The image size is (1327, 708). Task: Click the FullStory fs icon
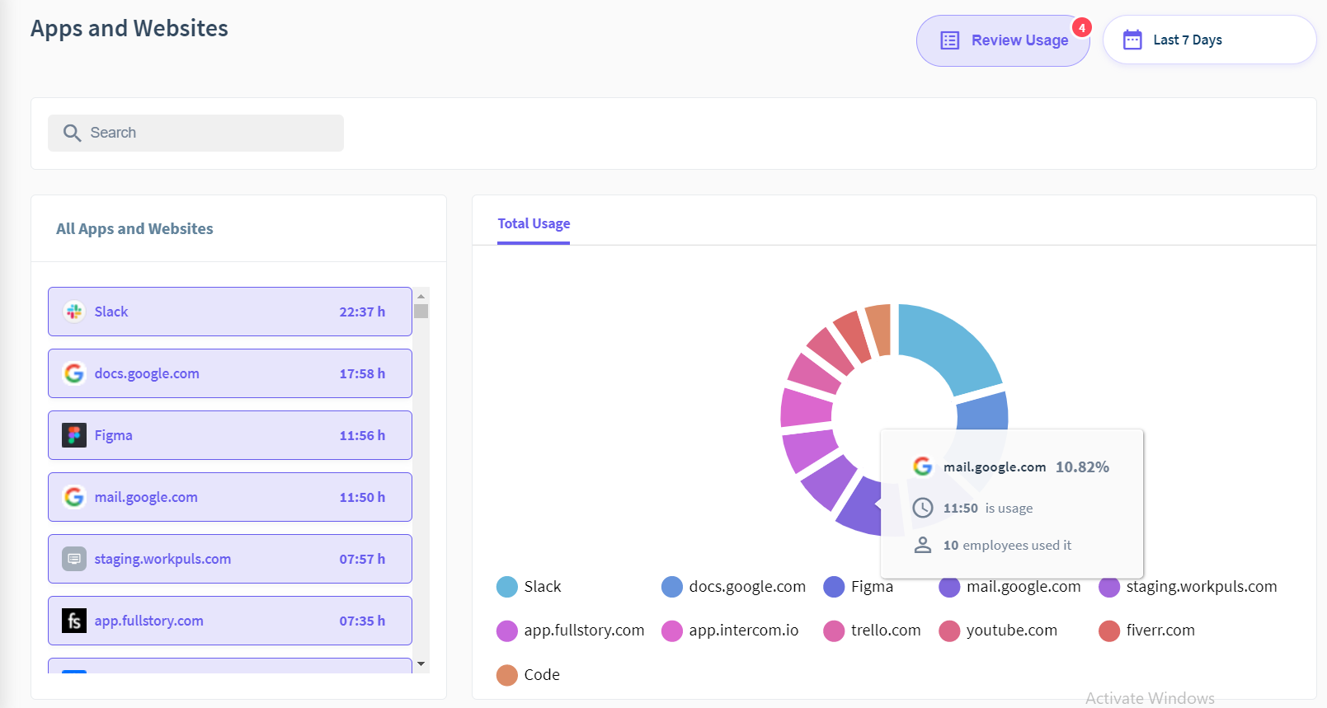74,621
